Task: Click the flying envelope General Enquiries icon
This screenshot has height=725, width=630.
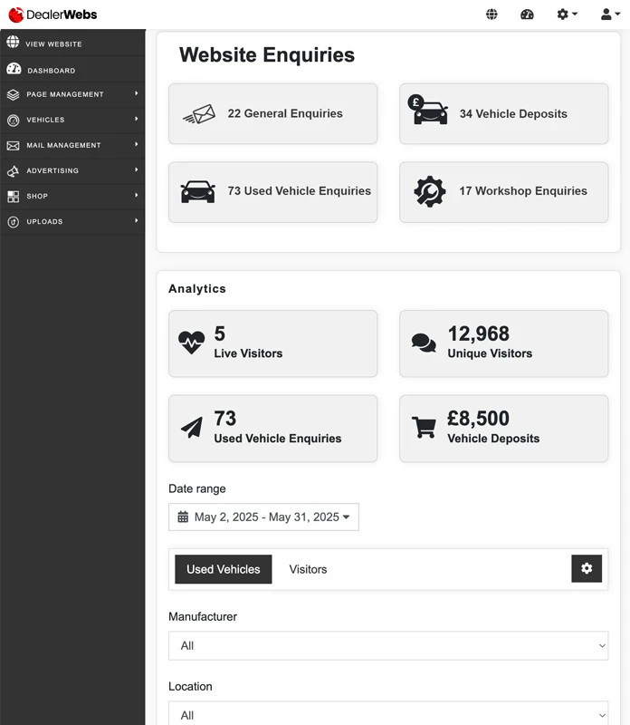Action: pyautogui.click(x=198, y=114)
